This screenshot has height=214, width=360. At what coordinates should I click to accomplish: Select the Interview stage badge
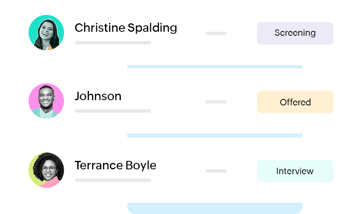click(x=295, y=171)
